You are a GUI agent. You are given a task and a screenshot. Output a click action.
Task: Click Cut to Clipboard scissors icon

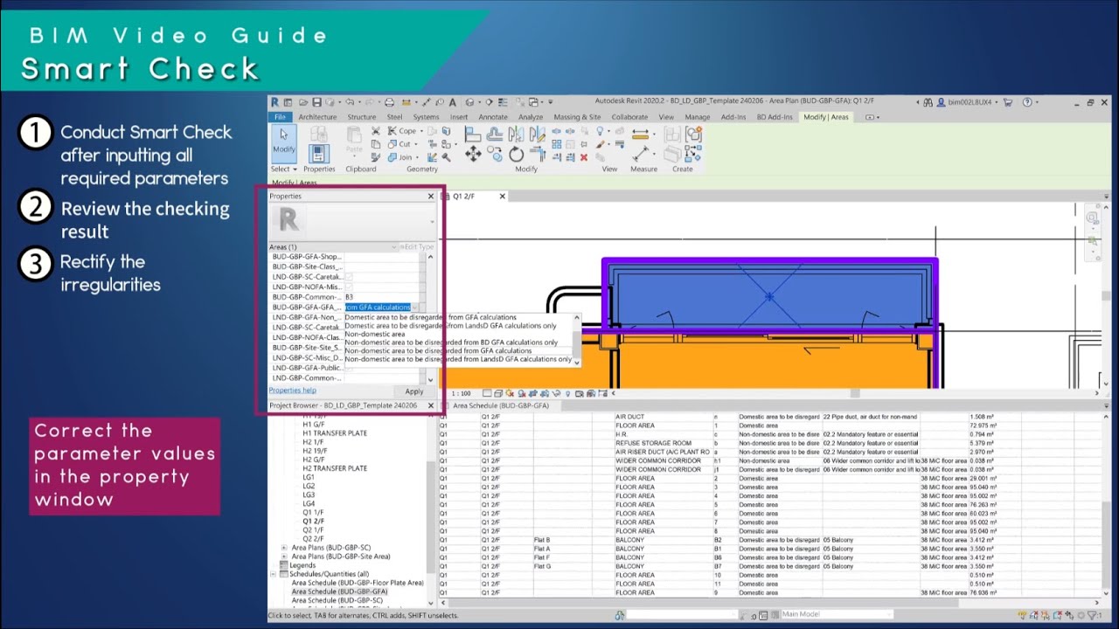click(x=375, y=131)
